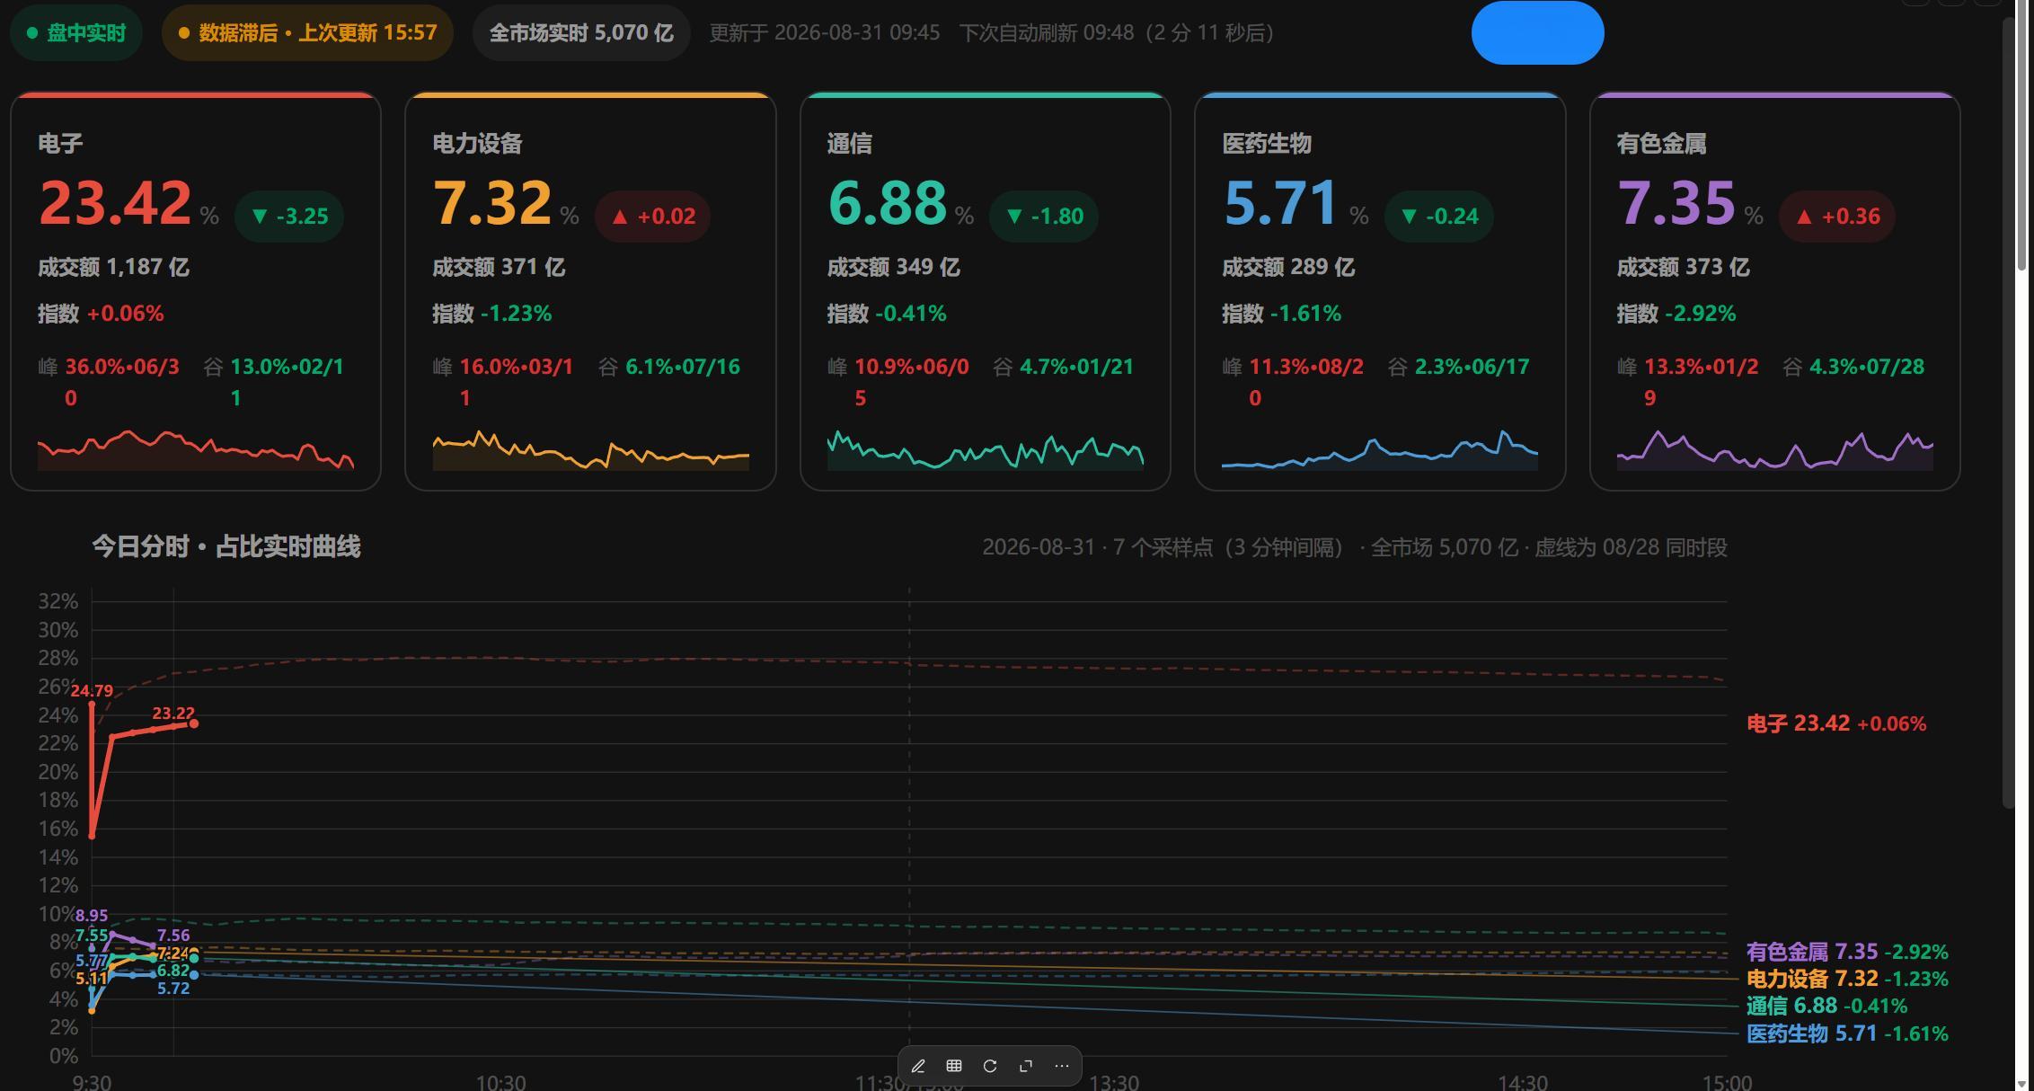2034x1091 pixels.
Task: Click the blank blue pill button
Action: click(x=1537, y=33)
